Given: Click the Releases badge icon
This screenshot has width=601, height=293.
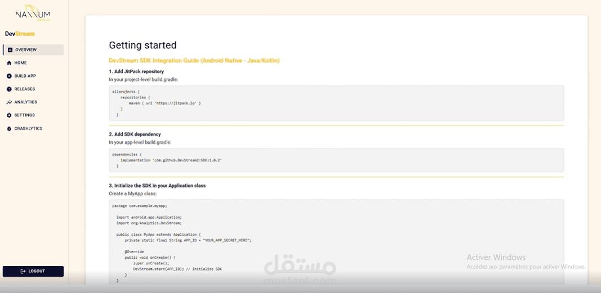Looking at the screenshot, I should coord(9,89).
